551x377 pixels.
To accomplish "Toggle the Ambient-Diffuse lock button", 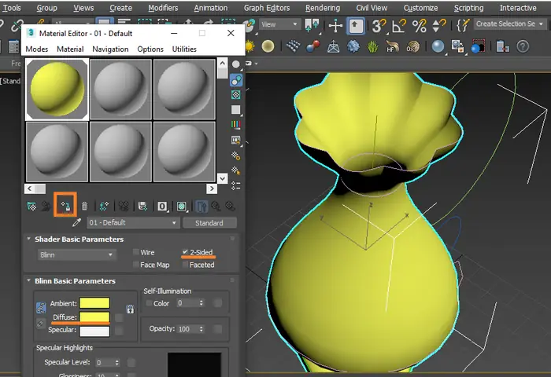I will (41, 308).
